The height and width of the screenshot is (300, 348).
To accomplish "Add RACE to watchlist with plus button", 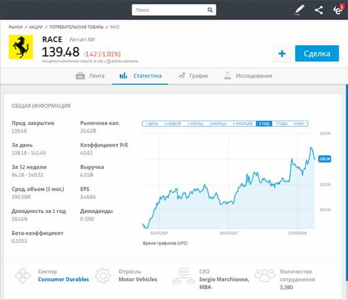I will (x=282, y=53).
